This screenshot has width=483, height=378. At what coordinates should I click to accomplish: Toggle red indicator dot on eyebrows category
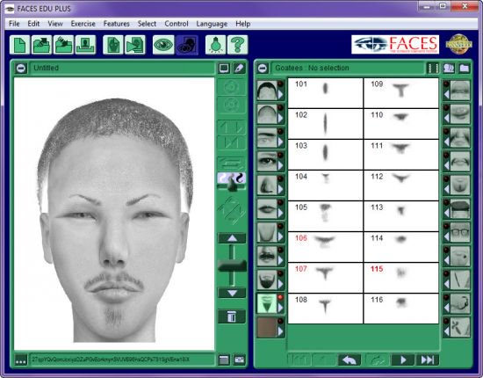point(281,131)
